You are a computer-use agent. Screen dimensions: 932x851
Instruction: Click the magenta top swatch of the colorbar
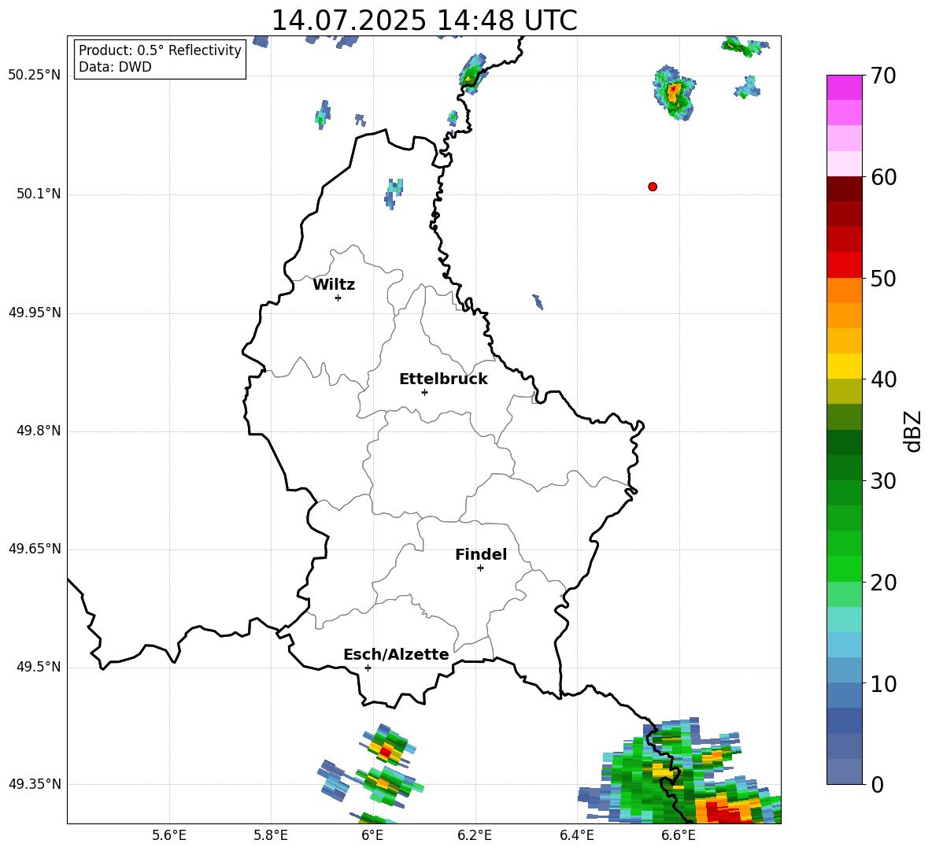point(844,87)
